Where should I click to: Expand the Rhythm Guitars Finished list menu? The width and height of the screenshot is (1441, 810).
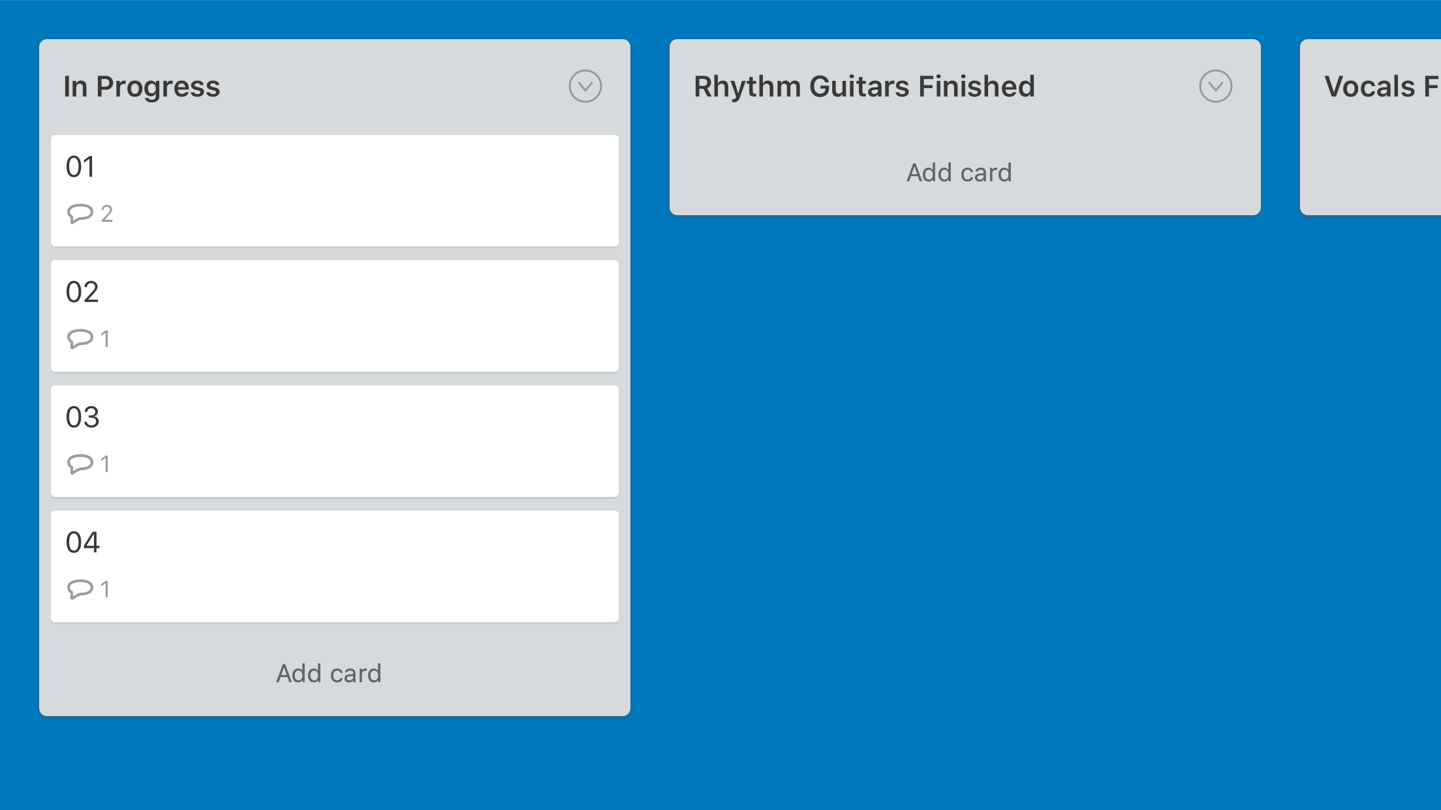[x=1215, y=86]
